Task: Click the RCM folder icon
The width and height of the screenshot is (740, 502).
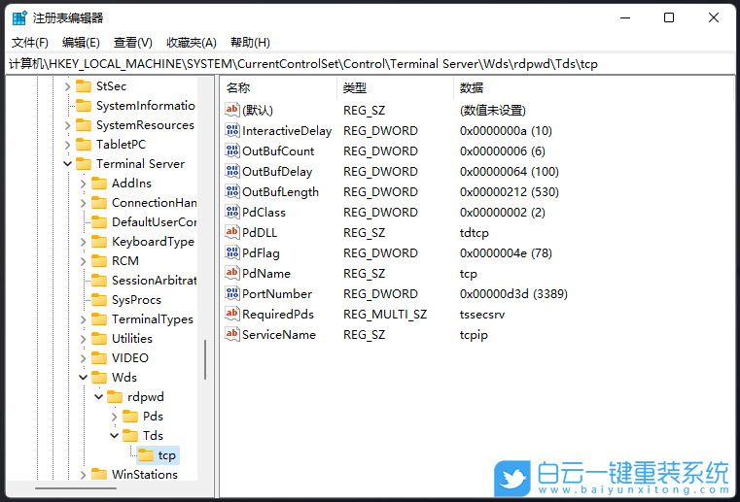Action: (x=99, y=260)
